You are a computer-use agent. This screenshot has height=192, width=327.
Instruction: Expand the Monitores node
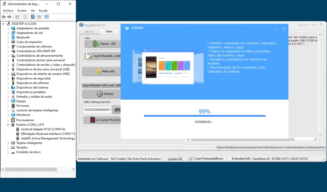pyautogui.click(x=8, y=115)
